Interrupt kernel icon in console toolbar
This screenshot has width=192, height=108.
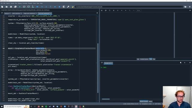coord(185,63)
